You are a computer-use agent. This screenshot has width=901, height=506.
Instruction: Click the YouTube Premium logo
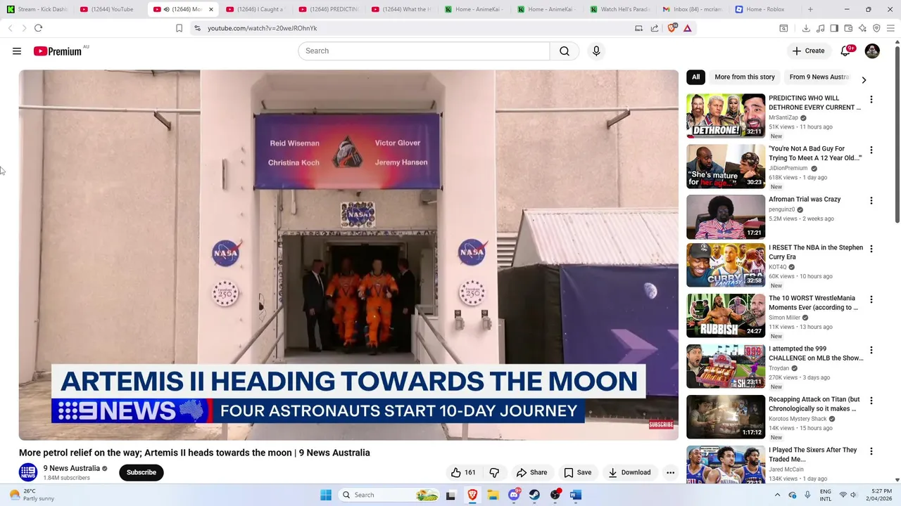(58, 51)
